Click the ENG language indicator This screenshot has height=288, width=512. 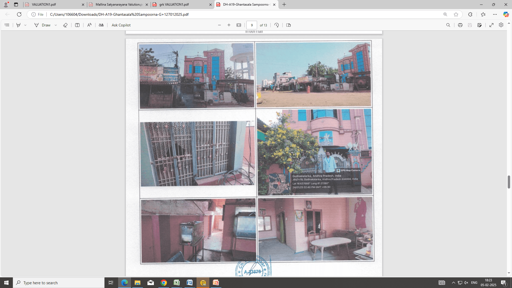click(x=474, y=283)
